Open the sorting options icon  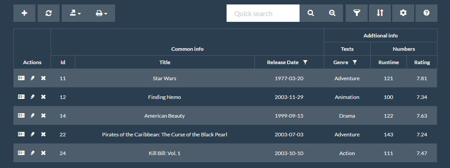tap(380, 13)
